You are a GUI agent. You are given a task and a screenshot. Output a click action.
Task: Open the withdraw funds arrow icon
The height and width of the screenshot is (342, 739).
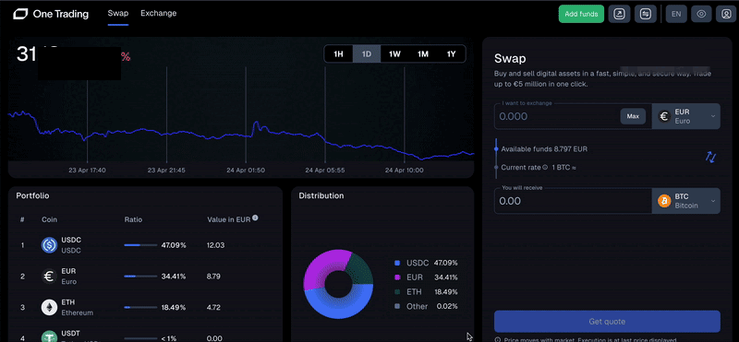click(619, 14)
